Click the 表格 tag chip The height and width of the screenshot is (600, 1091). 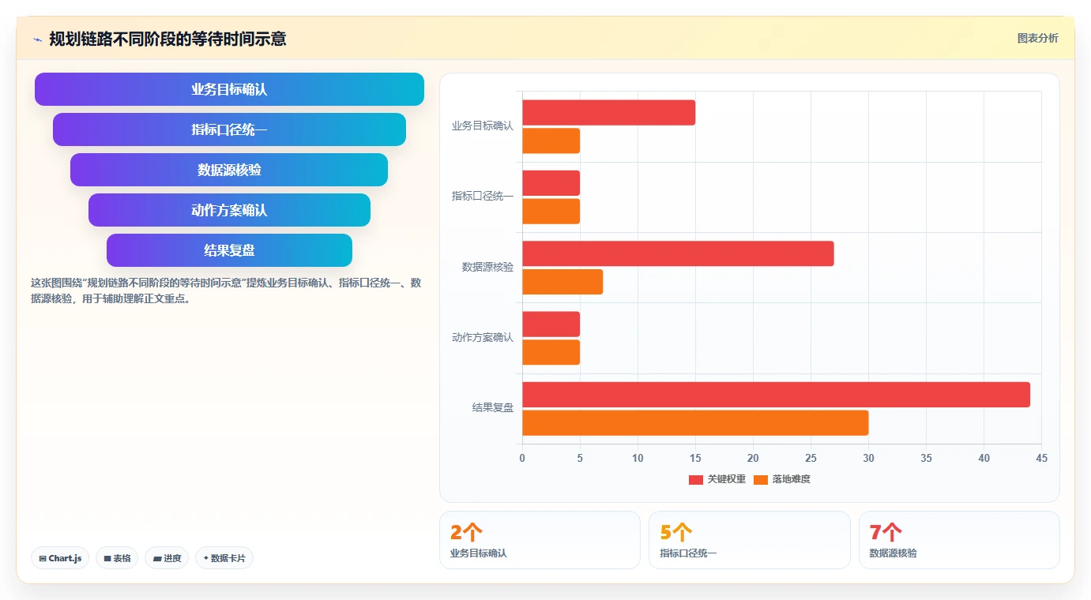pos(117,558)
